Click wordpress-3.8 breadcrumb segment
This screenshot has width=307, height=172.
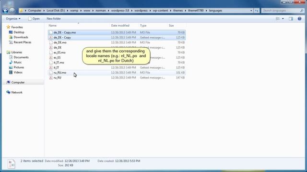pos(120,11)
